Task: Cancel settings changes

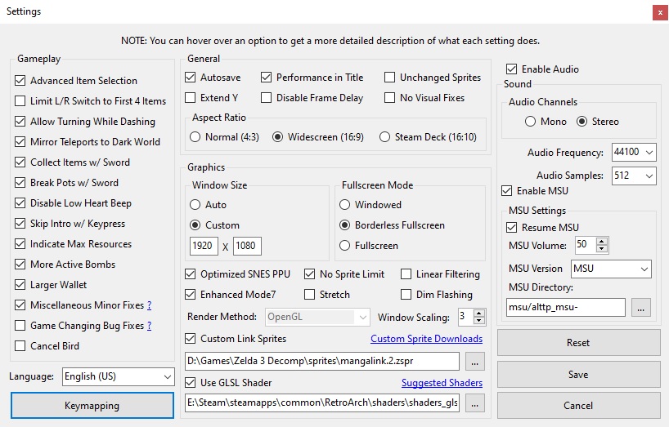Action: 578,406
